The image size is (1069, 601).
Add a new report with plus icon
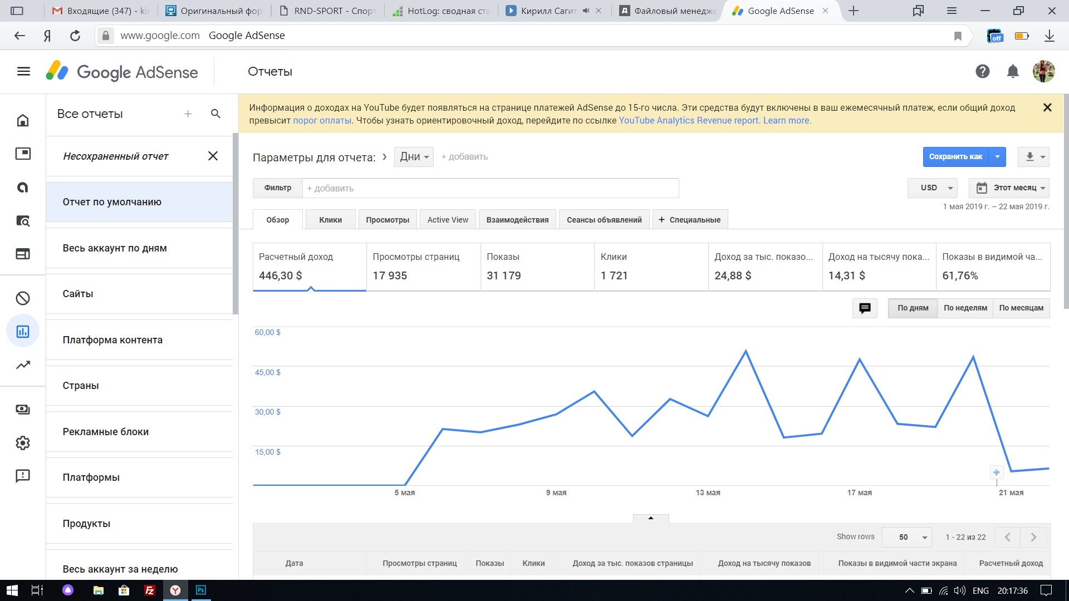point(188,114)
